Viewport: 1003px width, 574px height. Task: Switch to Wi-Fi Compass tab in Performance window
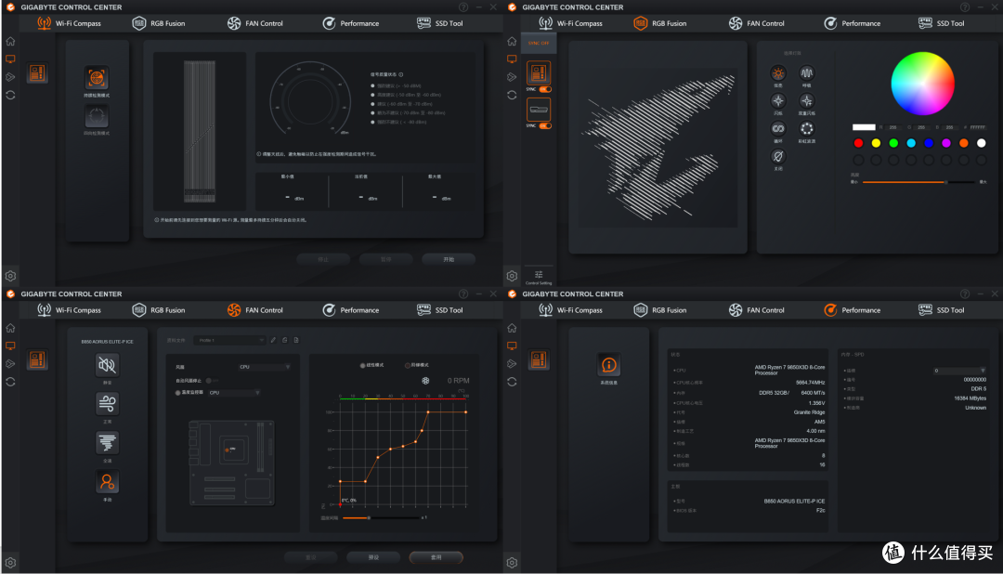(x=570, y=310)
